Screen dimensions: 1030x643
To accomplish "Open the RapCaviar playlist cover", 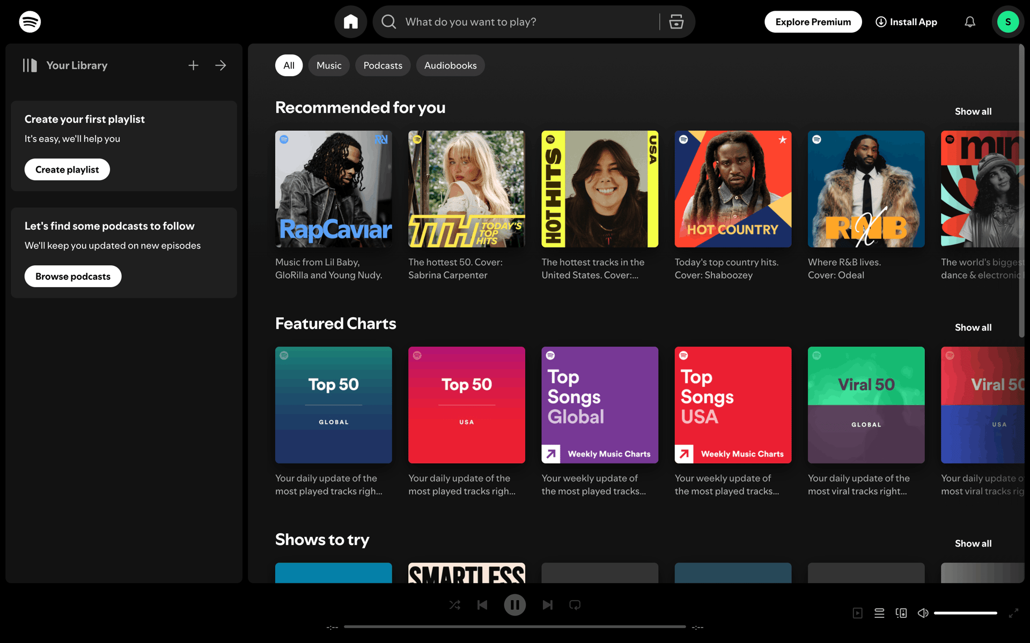I will (x=334, y=189).
